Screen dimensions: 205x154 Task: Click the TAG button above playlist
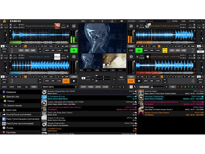click(173, 87)
